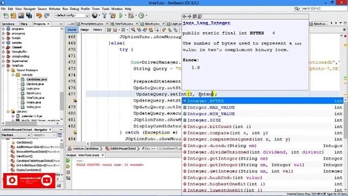
Task: Click the Javadoc popup forward arrow
Action: (x=189, y=16)
